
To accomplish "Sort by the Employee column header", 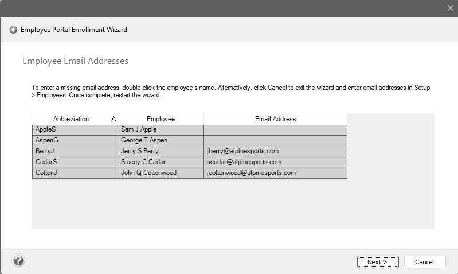I will pyautogui.click(x=161, y=119).
